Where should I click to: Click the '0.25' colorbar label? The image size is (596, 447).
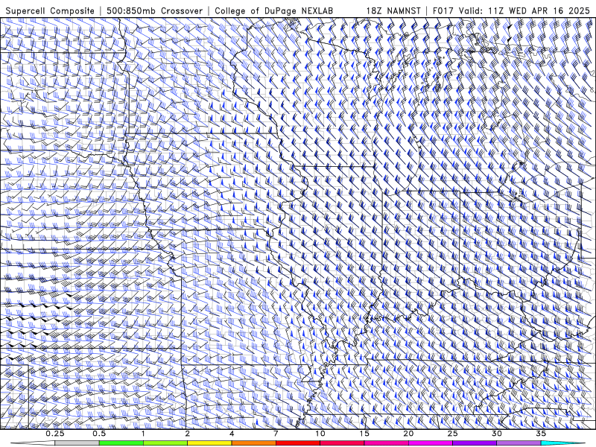pos(55,434)
